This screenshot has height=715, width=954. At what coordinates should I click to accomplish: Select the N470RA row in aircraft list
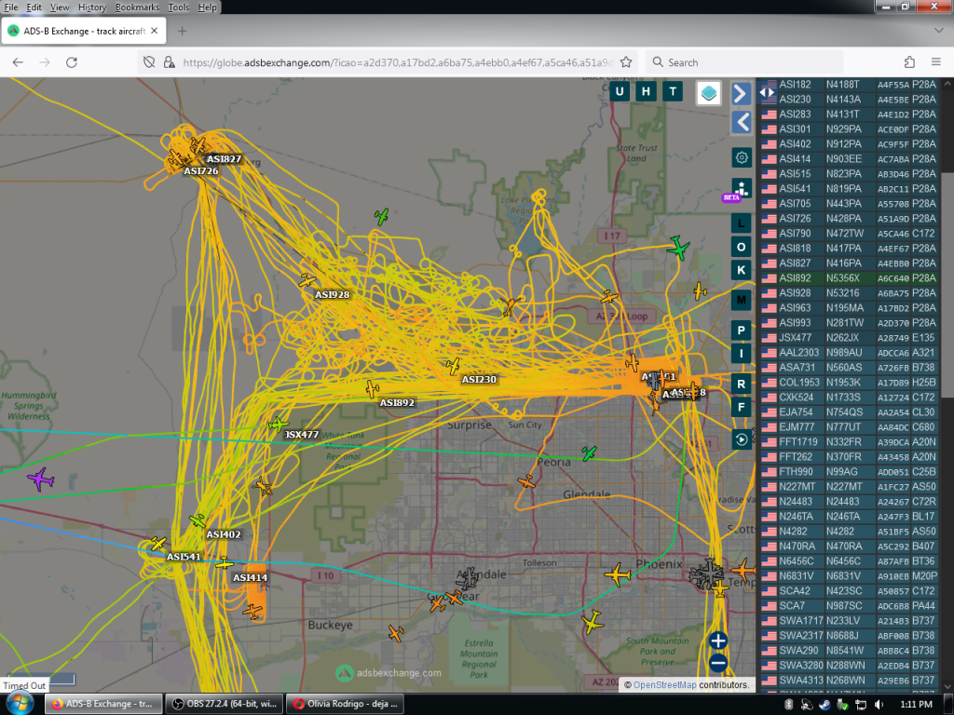[x=849, y=546]
